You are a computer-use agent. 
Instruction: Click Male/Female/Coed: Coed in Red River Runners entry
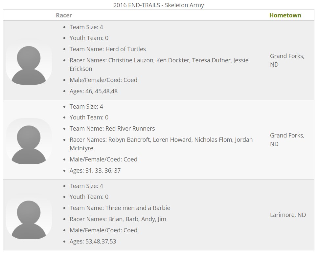(x=103, y=159)
